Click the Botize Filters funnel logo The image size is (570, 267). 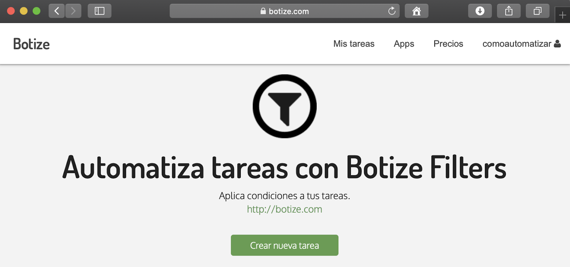(x=285, y=106)
